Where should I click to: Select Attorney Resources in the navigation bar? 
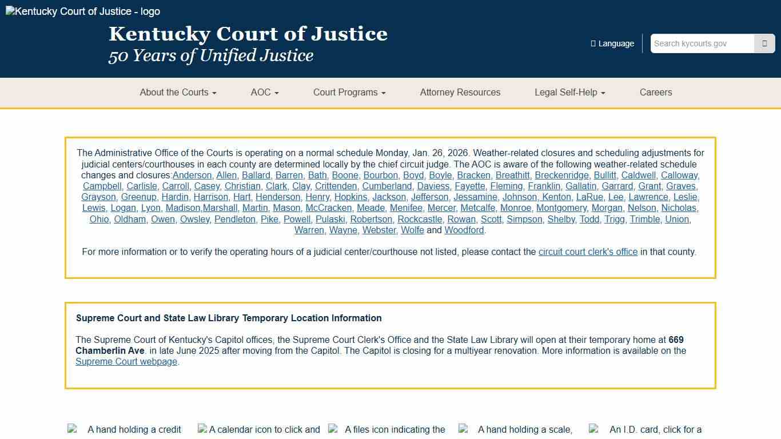point(460,92)
